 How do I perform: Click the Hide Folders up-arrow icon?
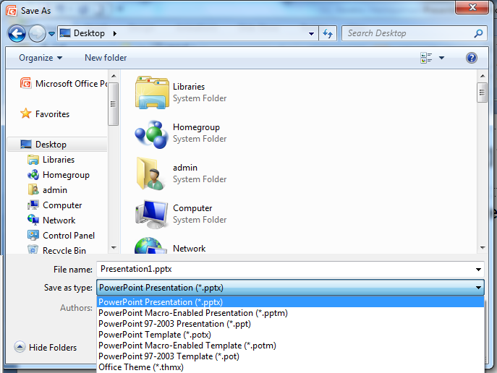tap(20, 347)
